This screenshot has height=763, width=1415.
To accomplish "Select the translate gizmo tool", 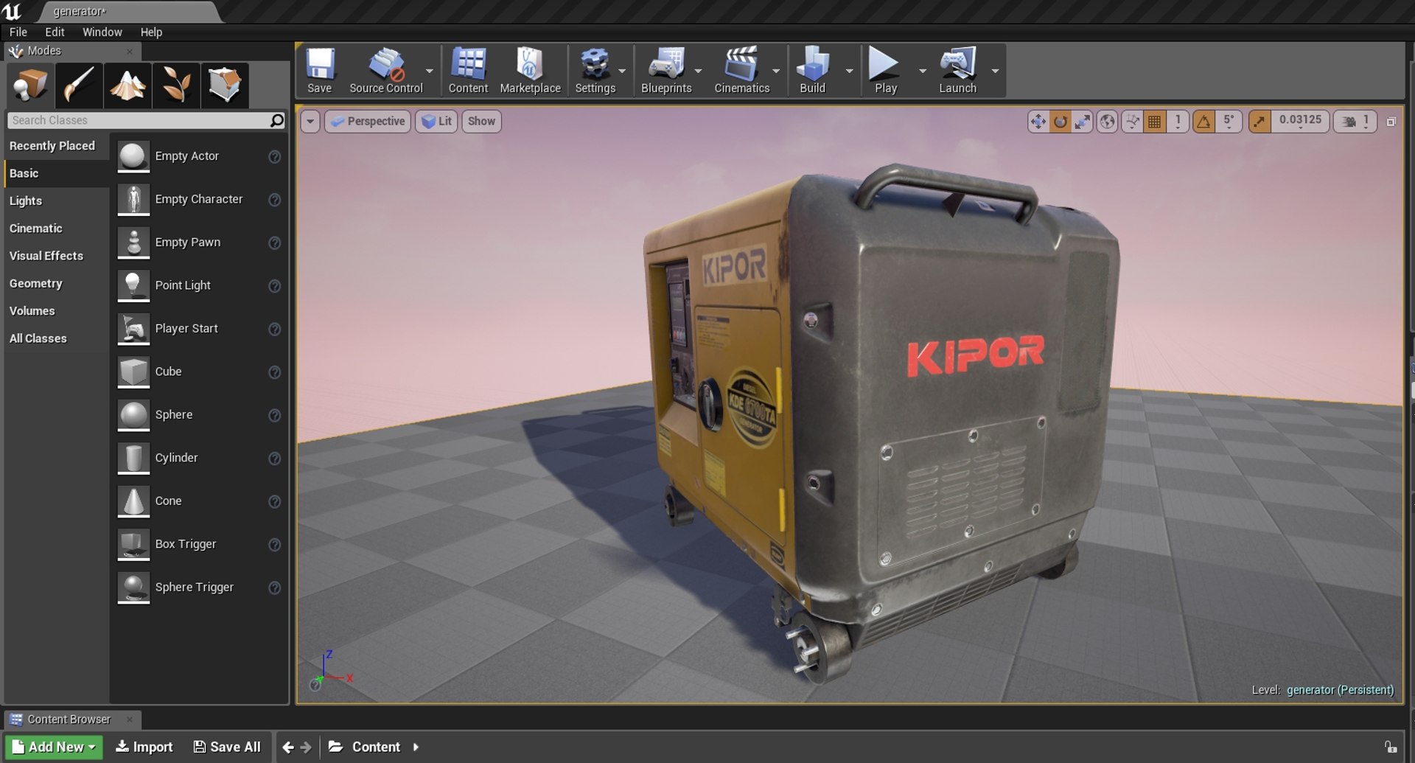I will 1038,122.
